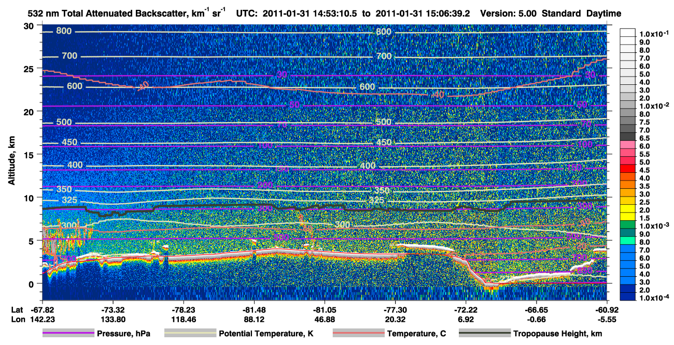This screenshot has height=345, width=674.
Task: Click the color bar label '1.0x10-2'
Action: pos(654,106)
